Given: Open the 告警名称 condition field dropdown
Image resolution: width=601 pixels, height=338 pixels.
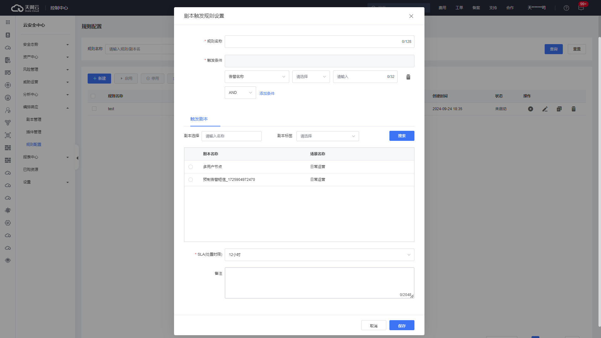Looking at the screenshot, I should click(x=257, y=77).
